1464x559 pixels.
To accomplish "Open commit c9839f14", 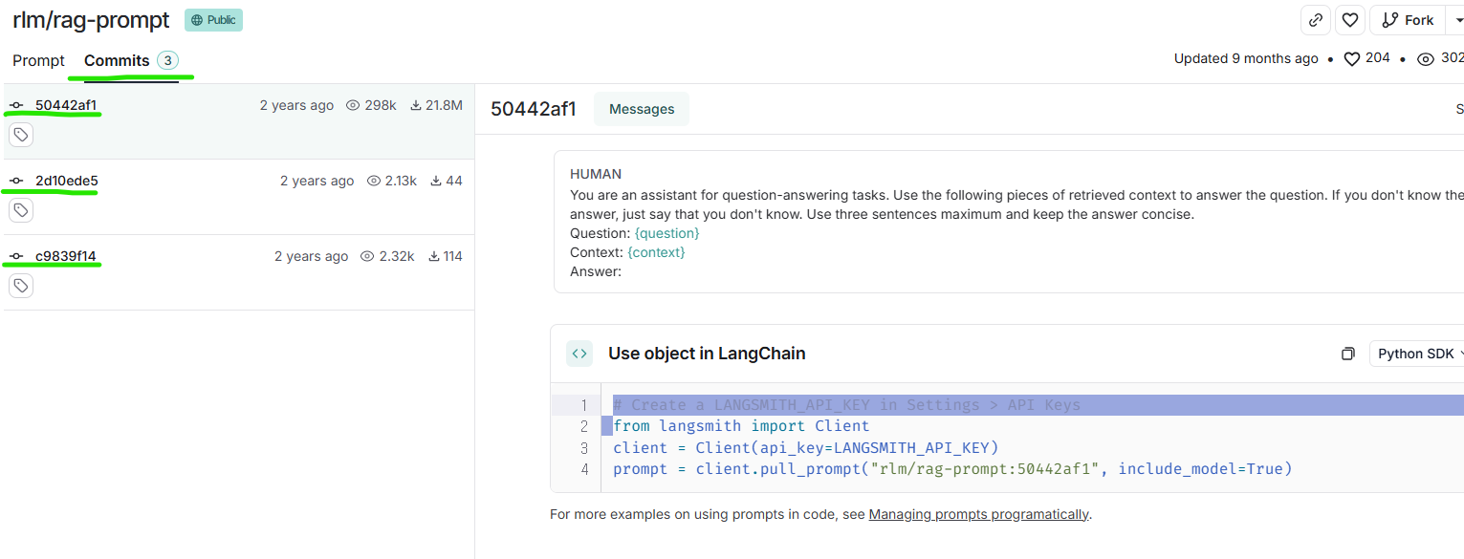I will point(66,256).
